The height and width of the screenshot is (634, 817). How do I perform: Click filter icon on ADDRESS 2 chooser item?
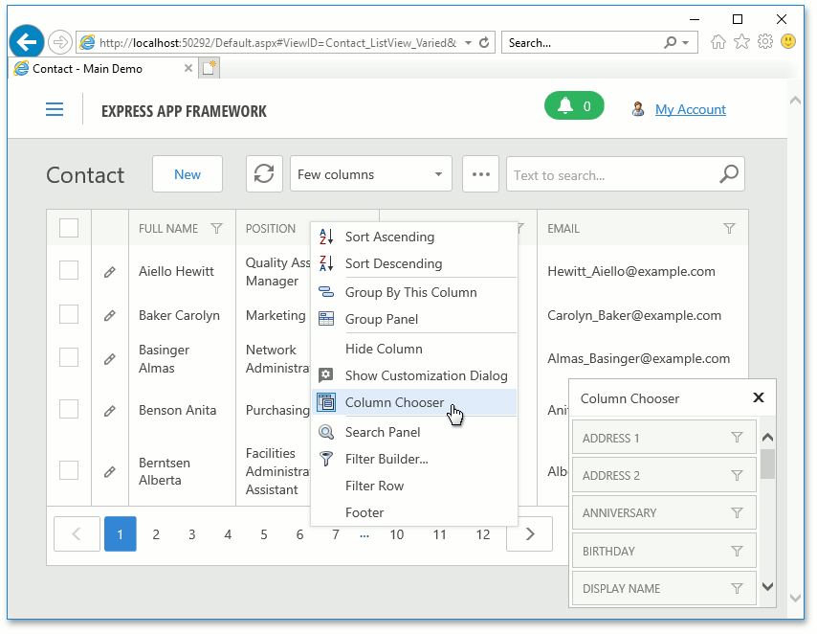pos(737,475)
